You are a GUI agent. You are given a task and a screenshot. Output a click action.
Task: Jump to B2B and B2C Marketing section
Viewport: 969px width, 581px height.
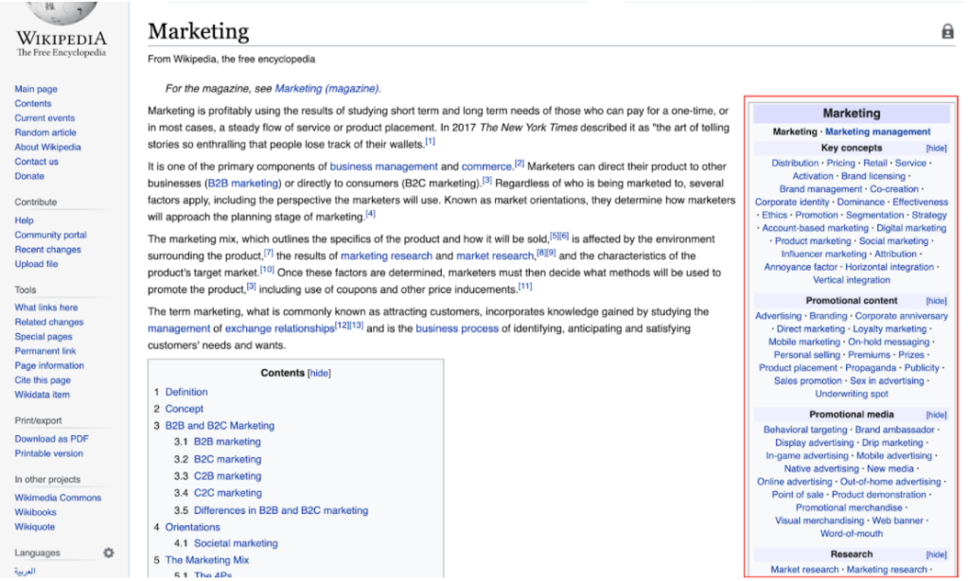(220, 425)
